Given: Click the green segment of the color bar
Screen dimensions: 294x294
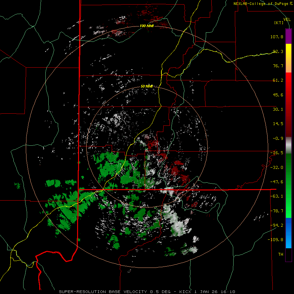Looking at the screenshot, I should click(x=288, y=186).
